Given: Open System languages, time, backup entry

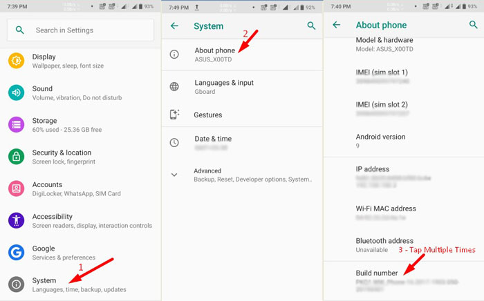Looking at the screenshot, I should (80, 284).
